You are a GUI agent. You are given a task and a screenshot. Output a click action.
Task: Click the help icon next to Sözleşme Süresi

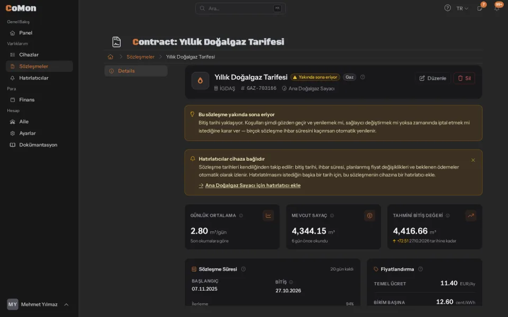click(x=243, y=269)
